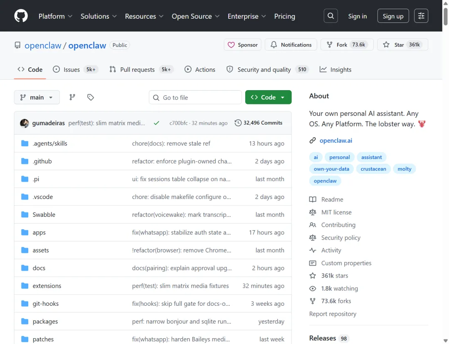Click the packages folder icon
The width and height of the screenshot is (449, 344).
click(25, 322)
